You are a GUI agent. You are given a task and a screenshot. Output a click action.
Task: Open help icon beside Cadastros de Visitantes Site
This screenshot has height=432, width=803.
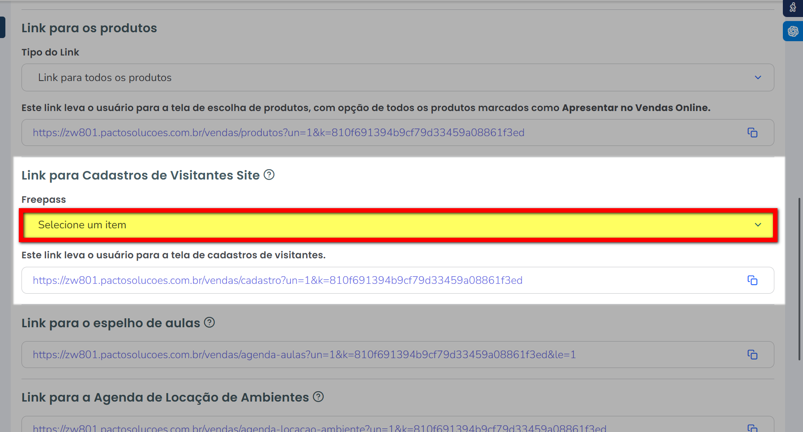click(269, 175)
